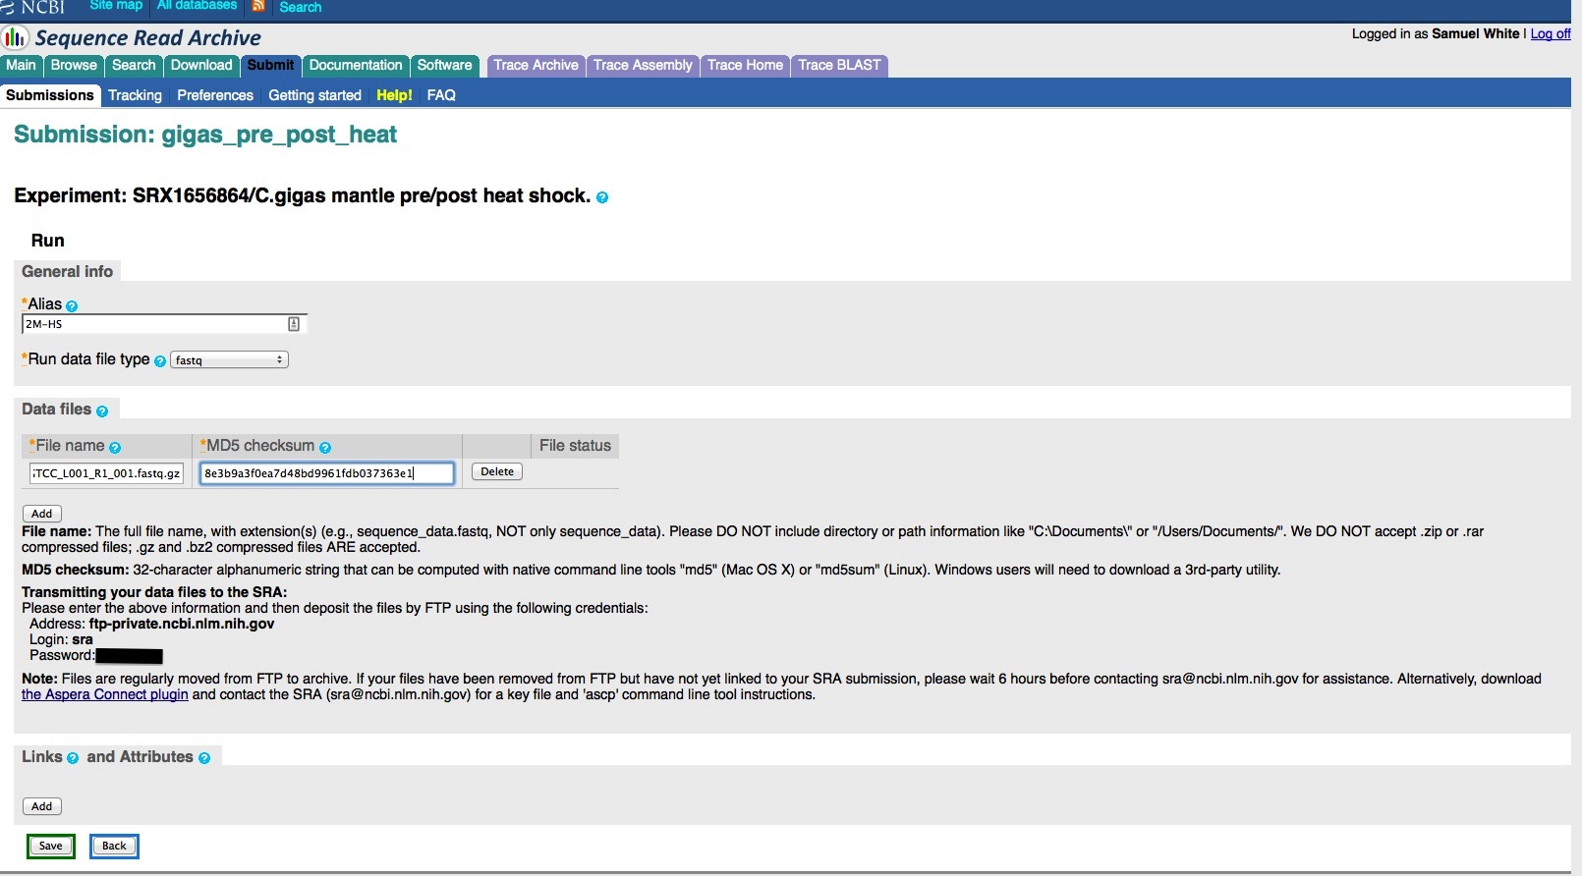This screenshot has height=876, width=1582.
Task: Open help icon after 'and Attributes'
Action: pyautogui.click(x=204, y=758)
